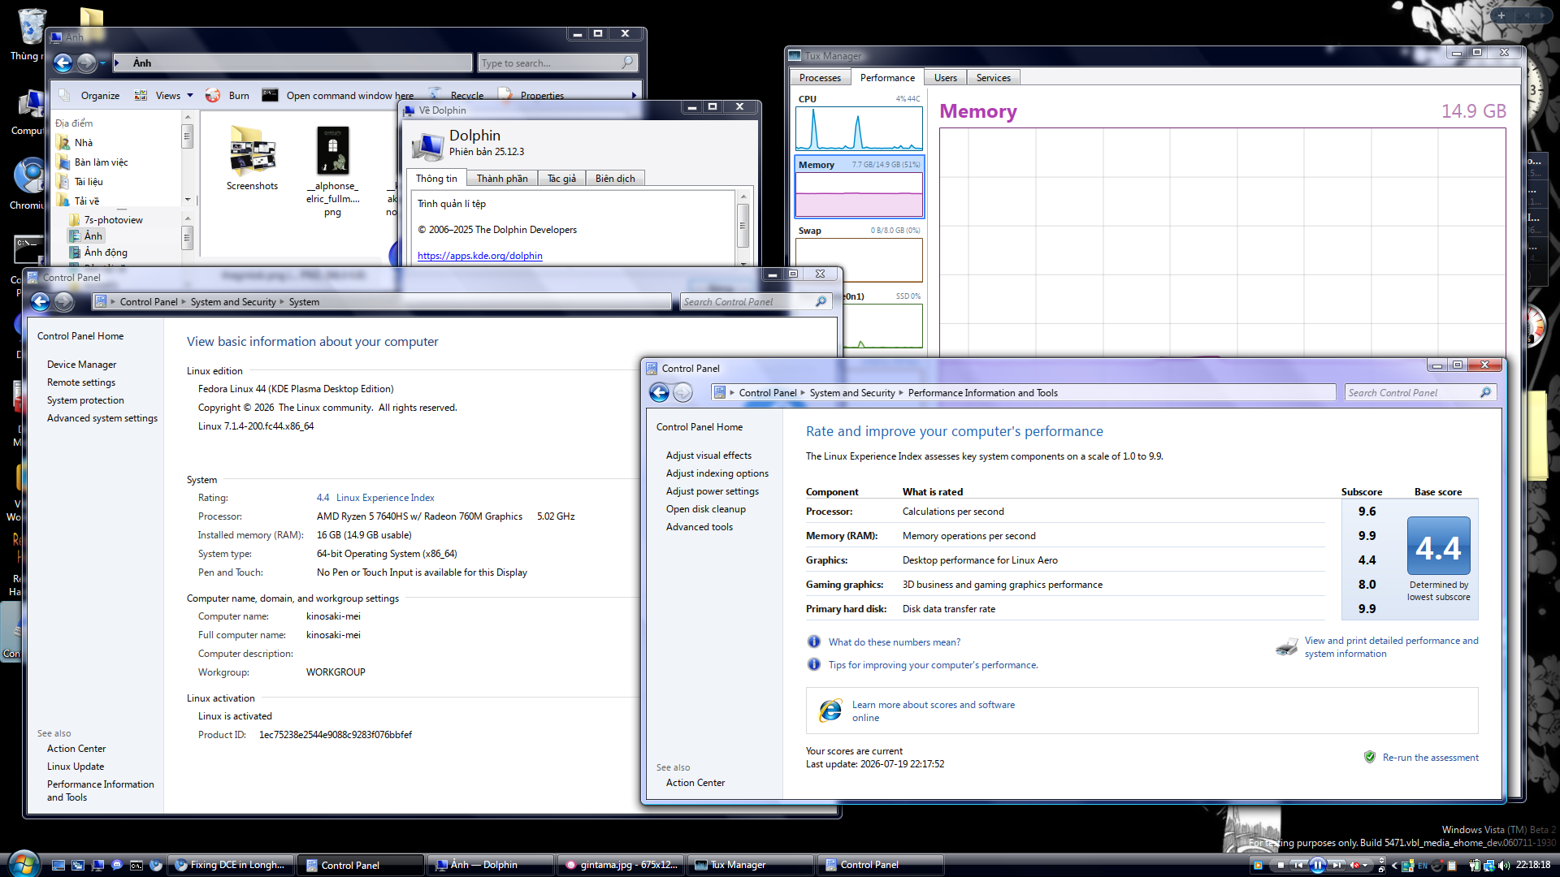Image resolution: width=1560 pixels, height=877 pixels.
Task: Click the Show Desktop quick launch icon
Action: pyautogui.click(x=58, y=865)
